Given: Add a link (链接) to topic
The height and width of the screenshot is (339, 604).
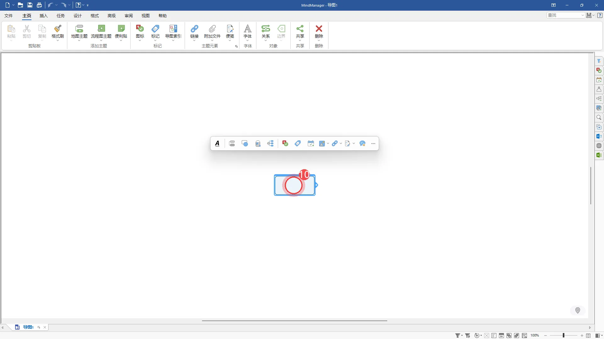Looking at the screenshot, I should coord(194,32).
